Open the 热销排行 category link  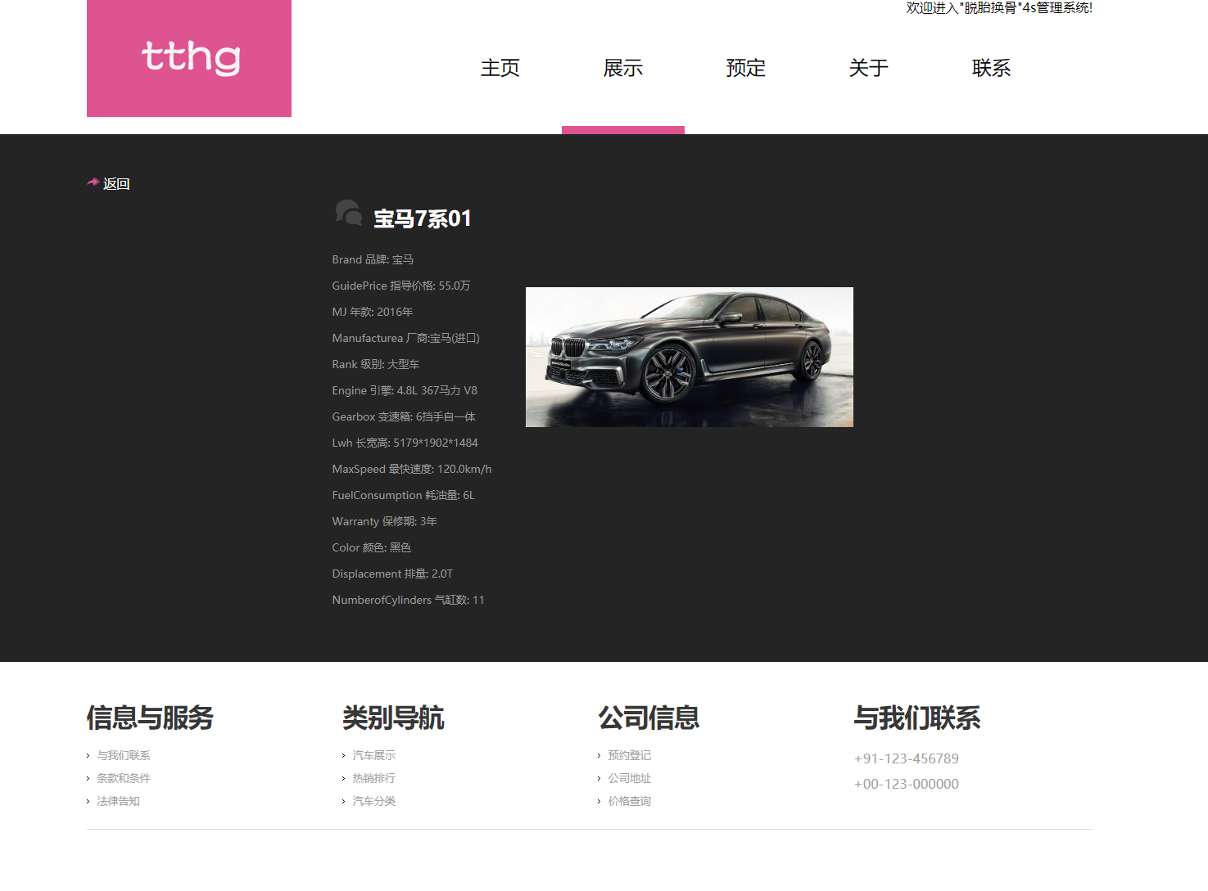point(373,778)
